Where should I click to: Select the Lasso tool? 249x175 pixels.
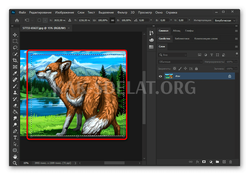(x=15, y=48)
